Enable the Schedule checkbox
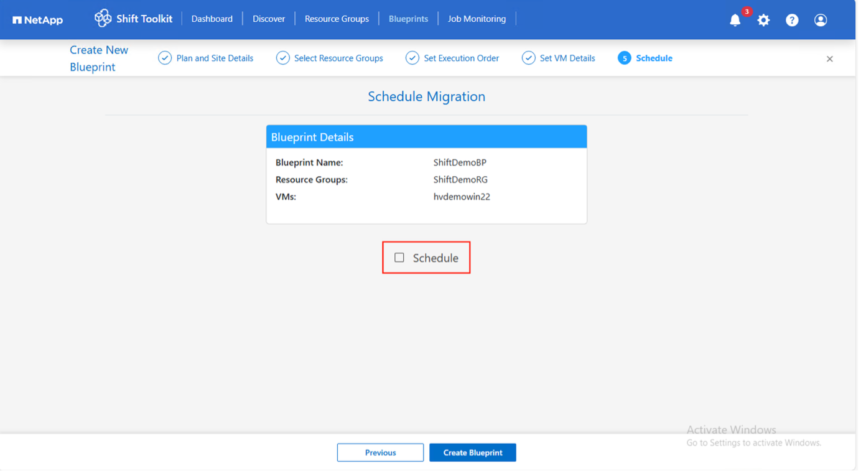The height and width of the screenshot is (473, 861). (x=399, y=258)
